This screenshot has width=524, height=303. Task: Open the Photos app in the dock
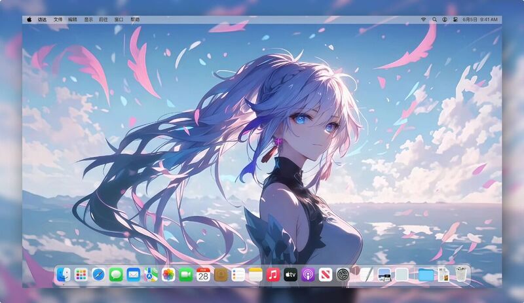point(168,275)
